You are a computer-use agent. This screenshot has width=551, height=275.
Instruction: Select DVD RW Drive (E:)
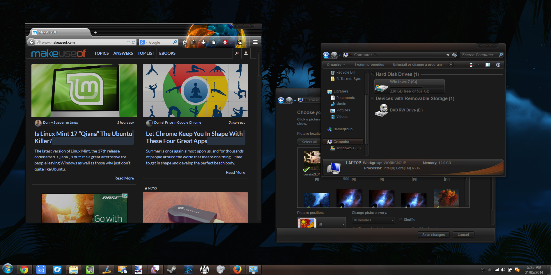tap(399, 110)
